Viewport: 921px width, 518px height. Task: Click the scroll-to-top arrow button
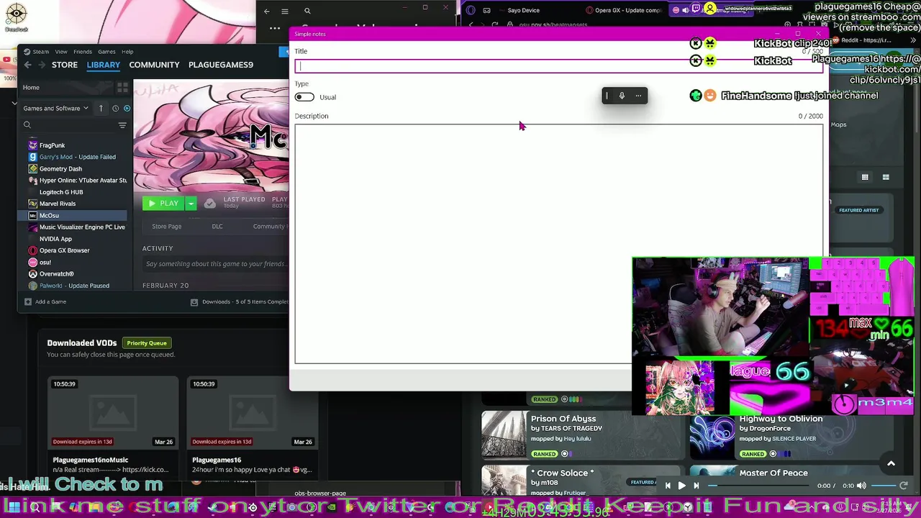(891, 463)
